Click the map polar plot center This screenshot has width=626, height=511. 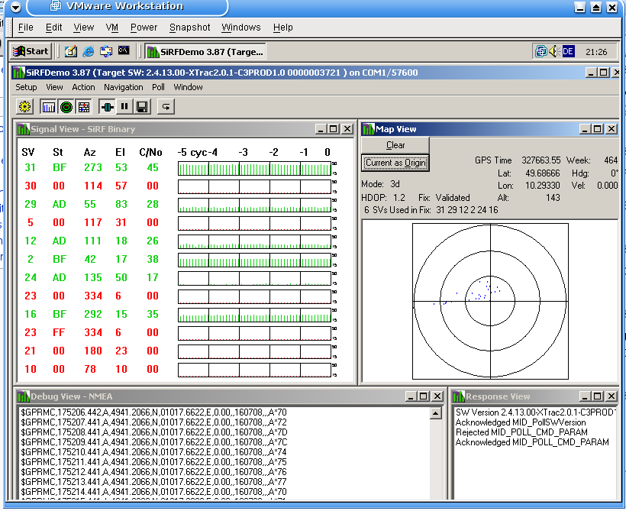pyautogui.click(x=490, y=301)
